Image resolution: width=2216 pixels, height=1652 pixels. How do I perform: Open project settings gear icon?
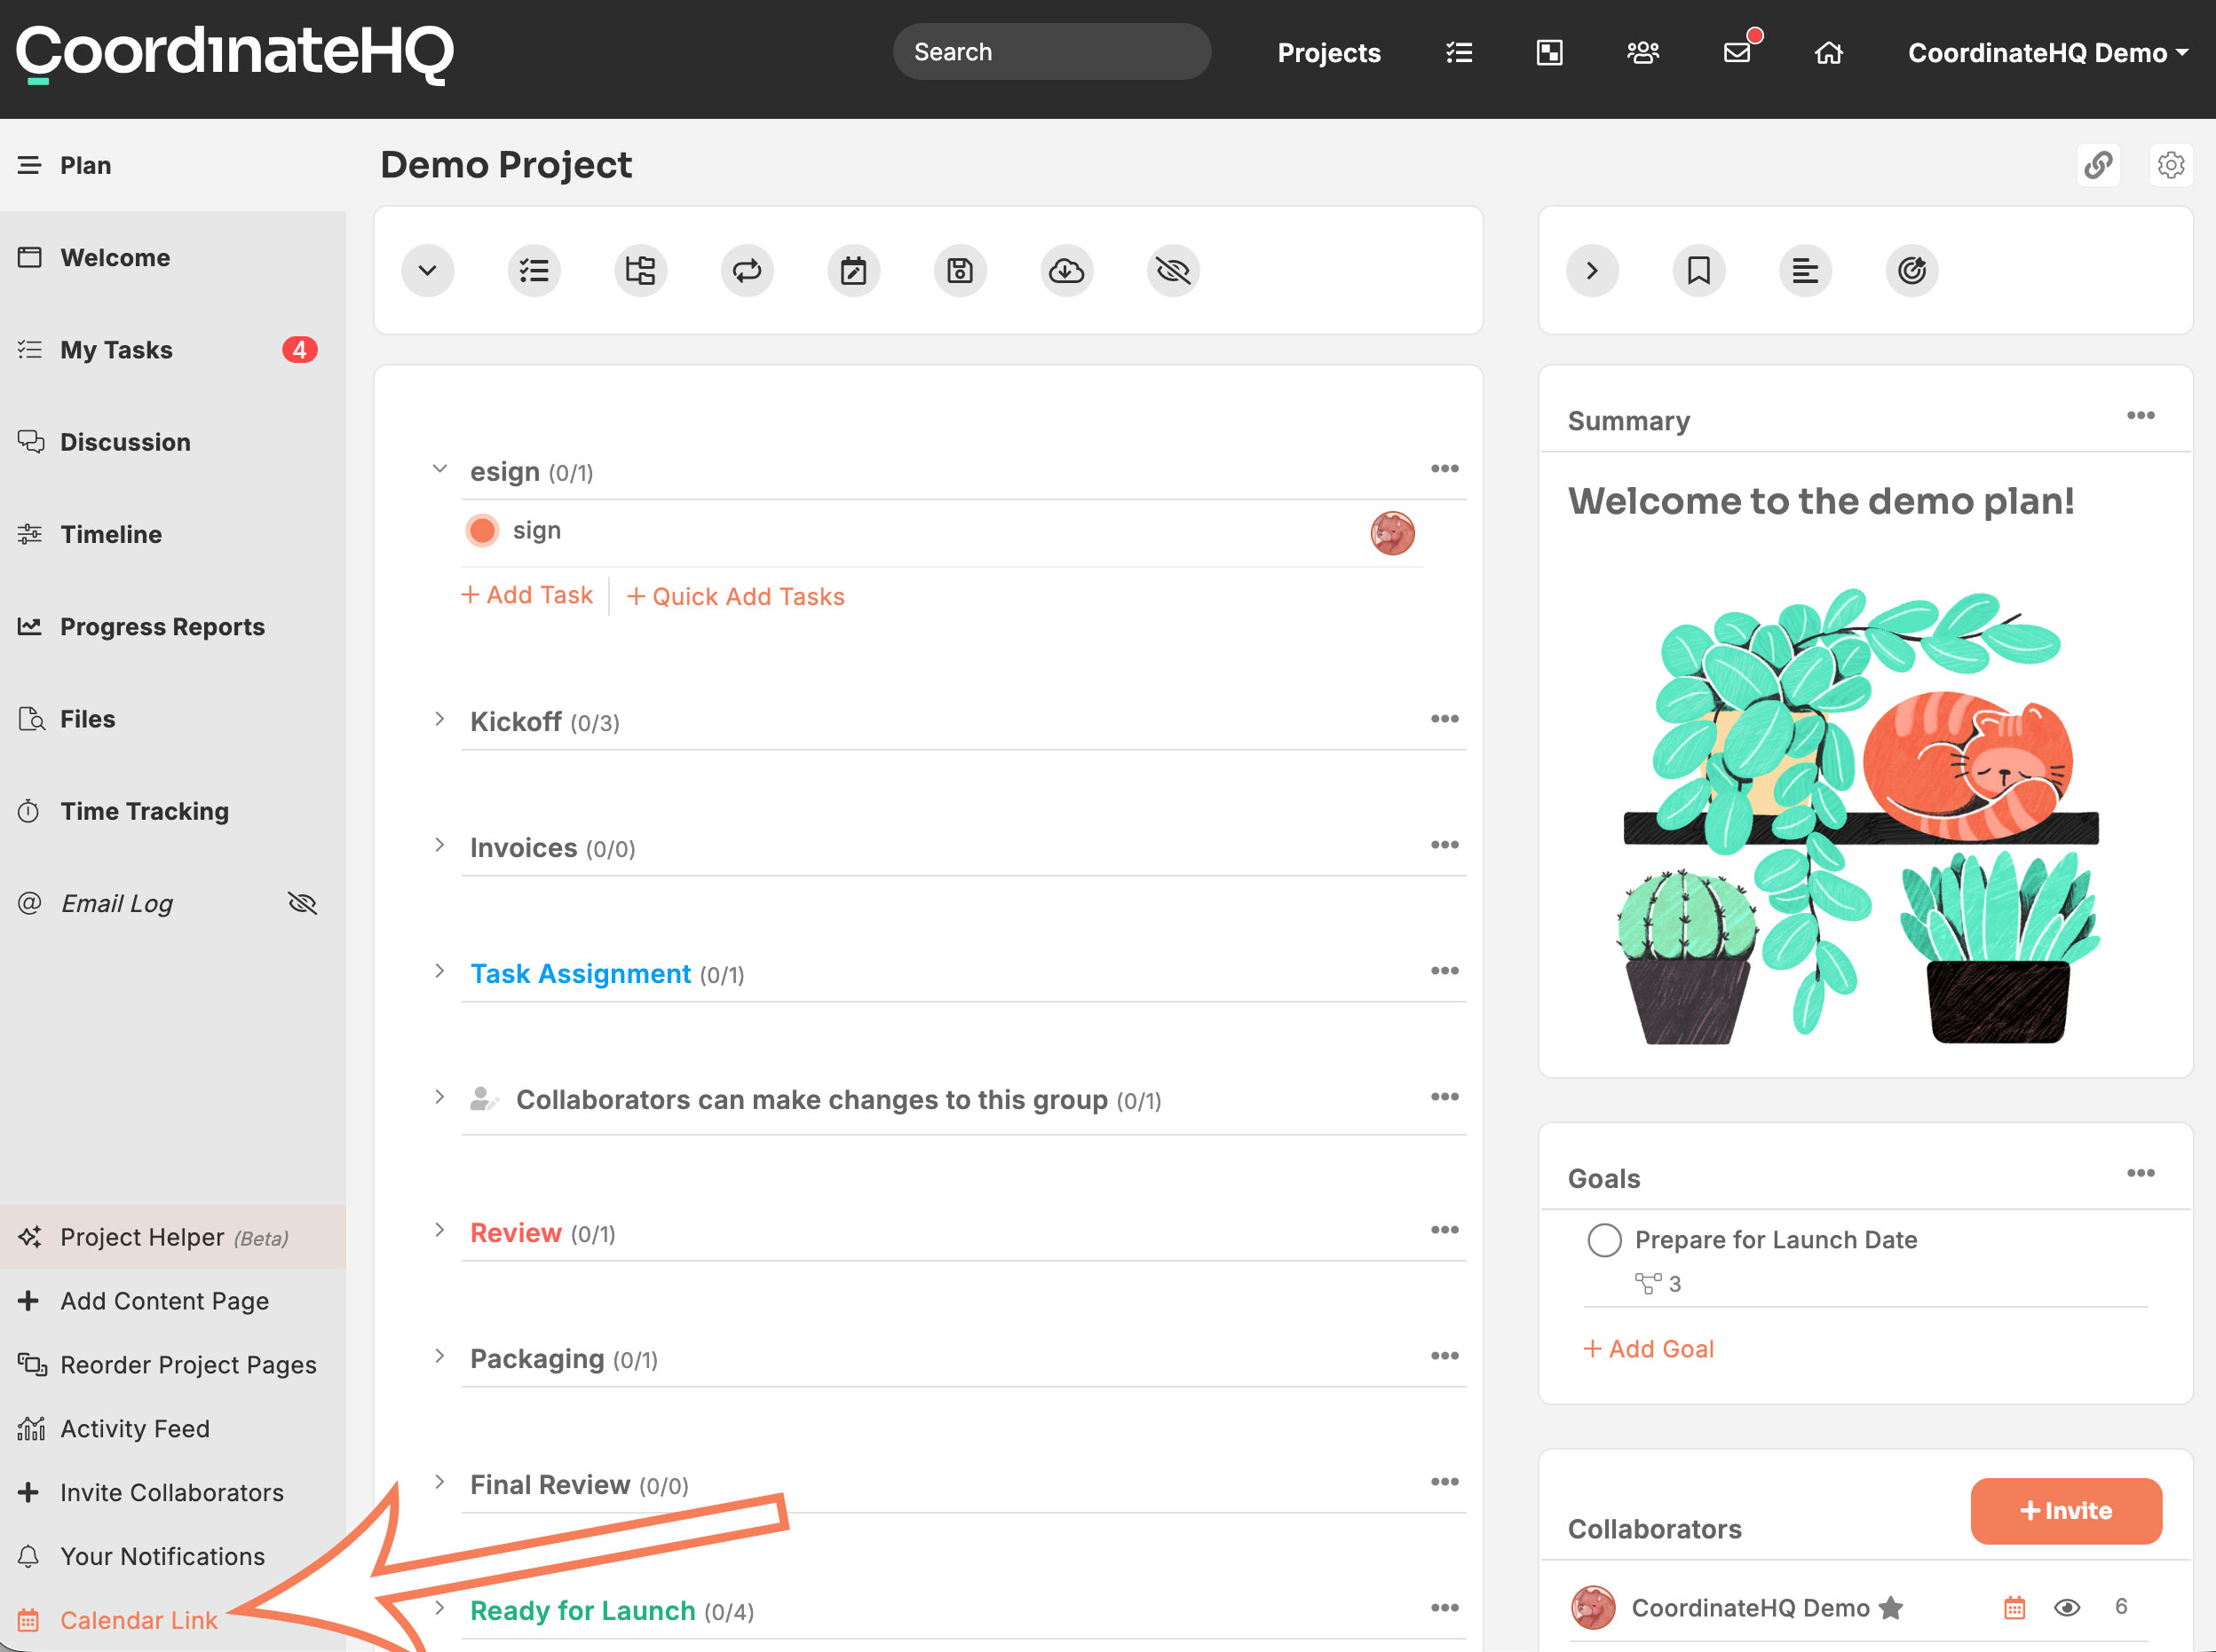[2171, 165]
